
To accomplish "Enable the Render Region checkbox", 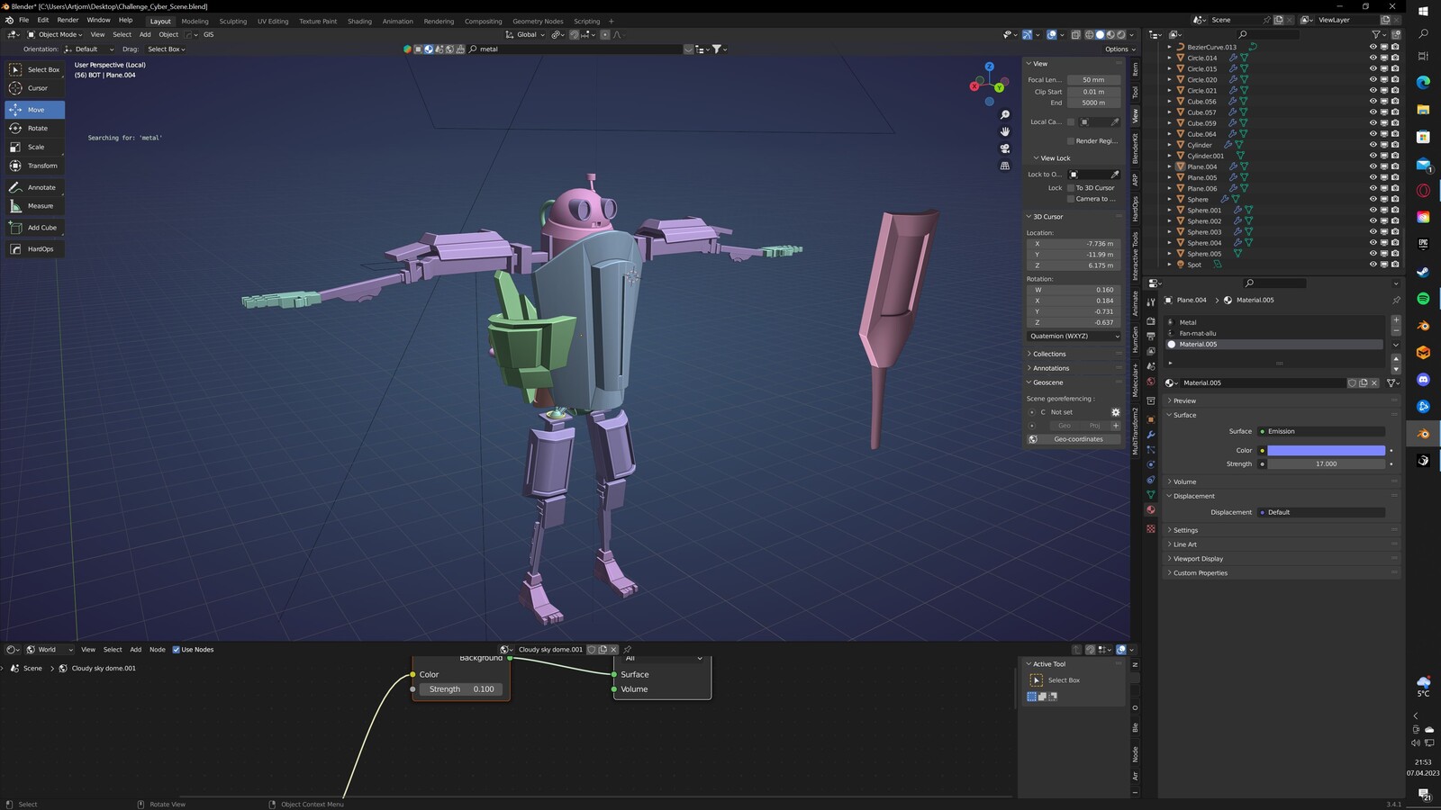I will coord(1071,141).
